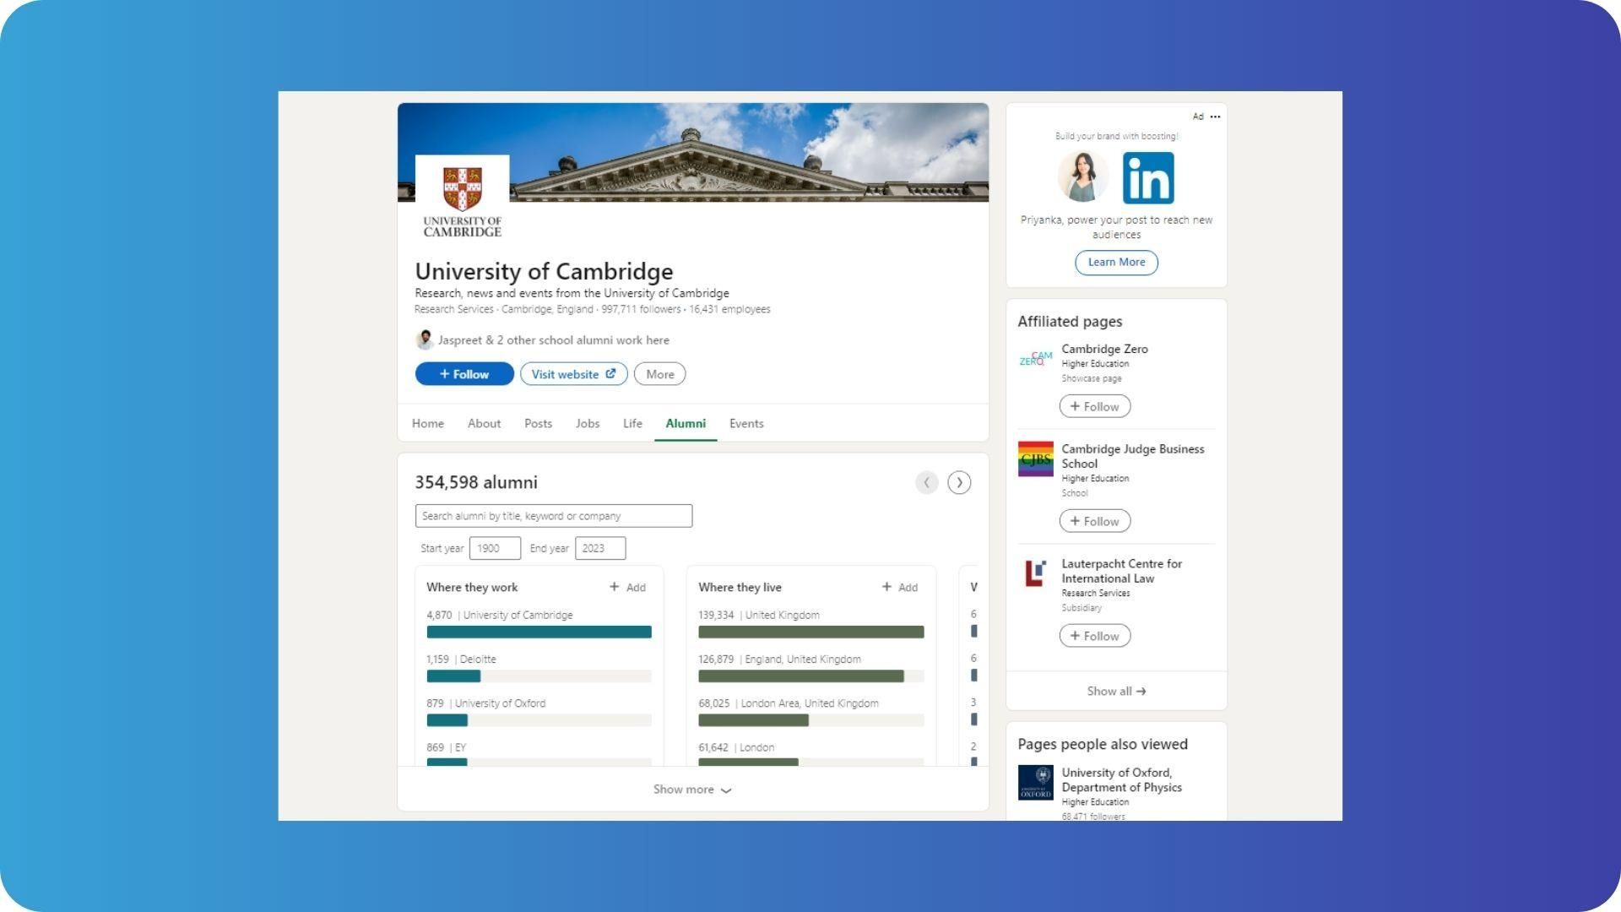Viewport: 1621px width, 912px height.
Task: Select the Deloitte employer bar
Action: coord(539,676)
